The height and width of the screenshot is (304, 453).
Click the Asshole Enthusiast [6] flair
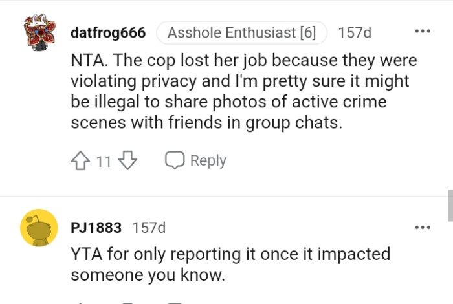pos(241,32)
